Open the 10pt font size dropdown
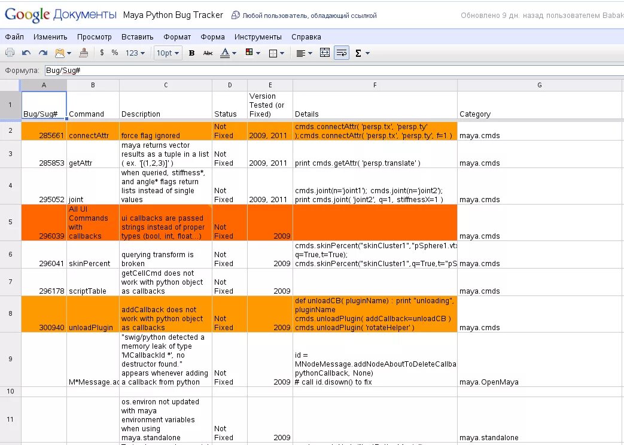 [168, 53]
